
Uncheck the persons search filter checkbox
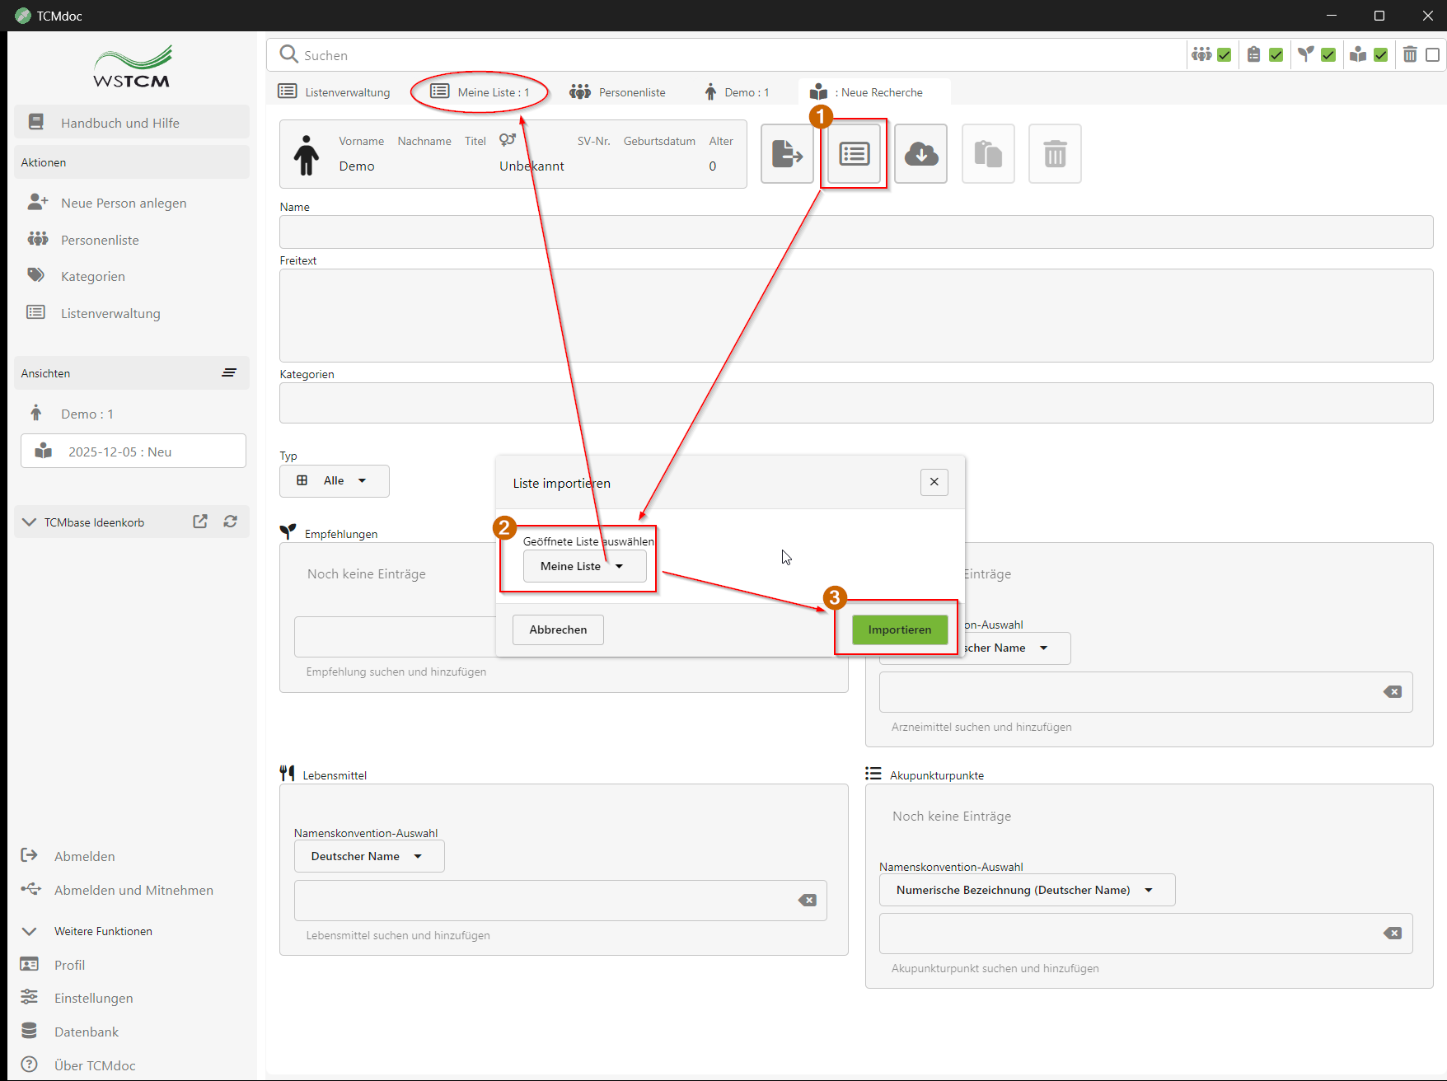click(1225, 55)
